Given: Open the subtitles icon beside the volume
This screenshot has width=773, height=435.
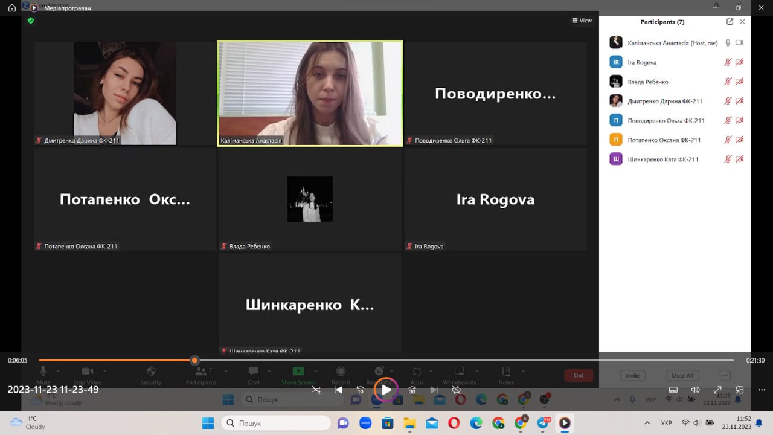Looking at the screenshot, I should tap(673, 390).
